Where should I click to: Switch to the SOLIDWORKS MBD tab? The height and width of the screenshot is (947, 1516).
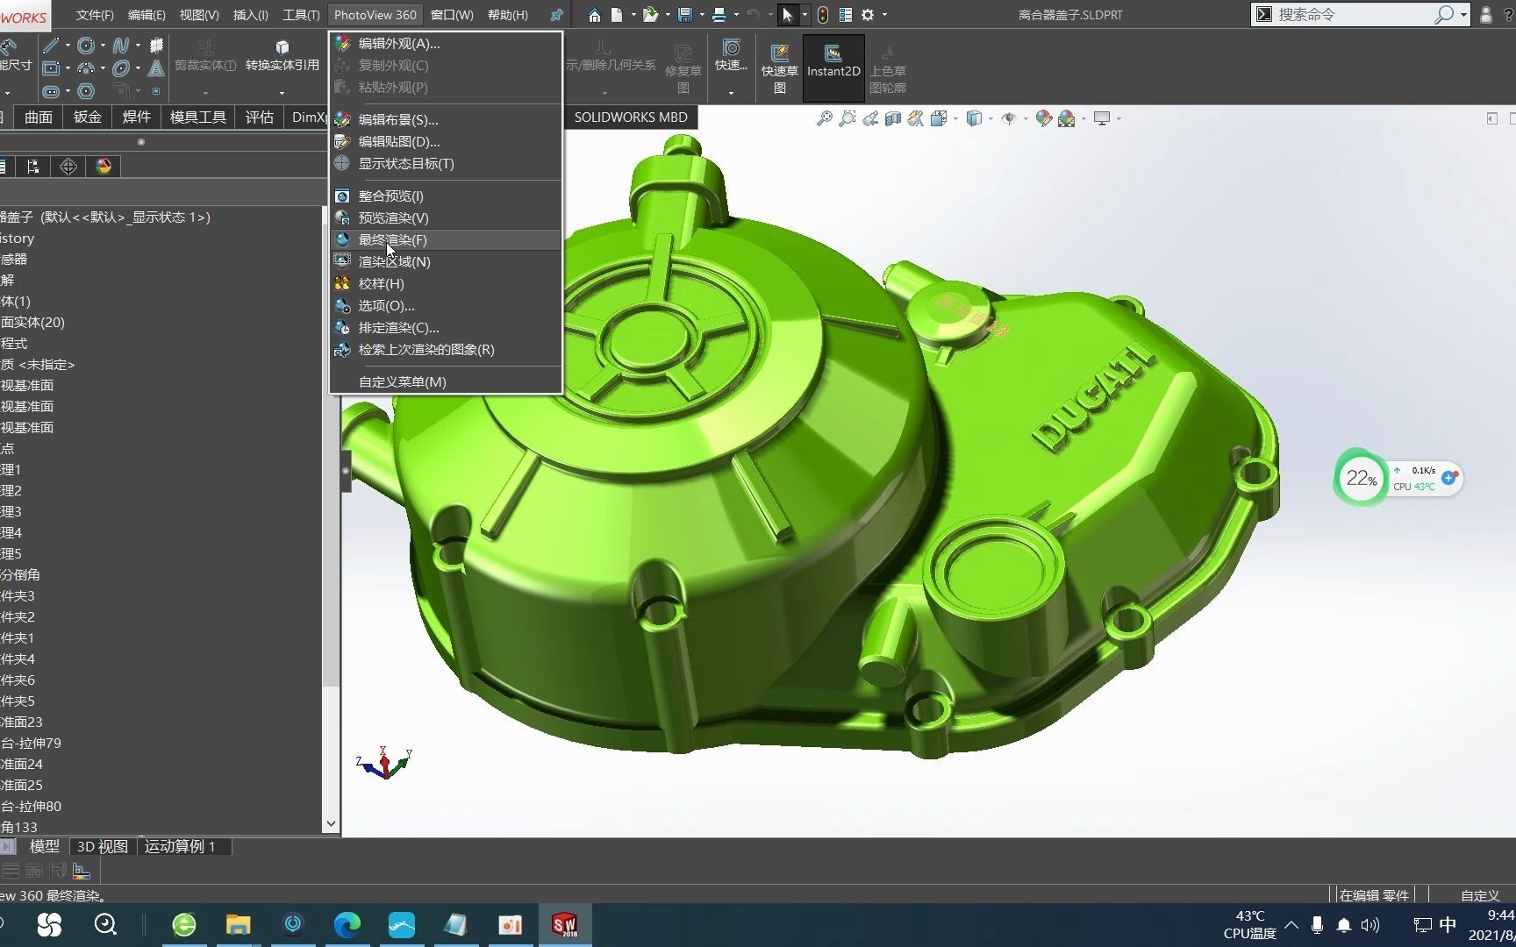631,117
